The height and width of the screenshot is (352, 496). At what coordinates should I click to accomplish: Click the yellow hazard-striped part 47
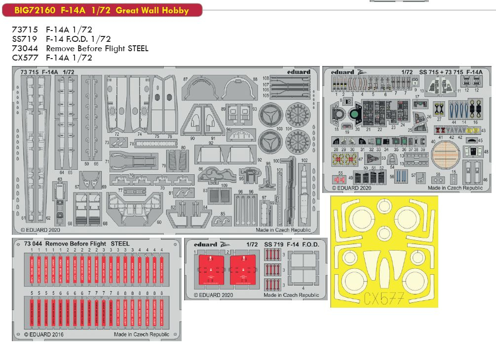[x=345, y=160]
